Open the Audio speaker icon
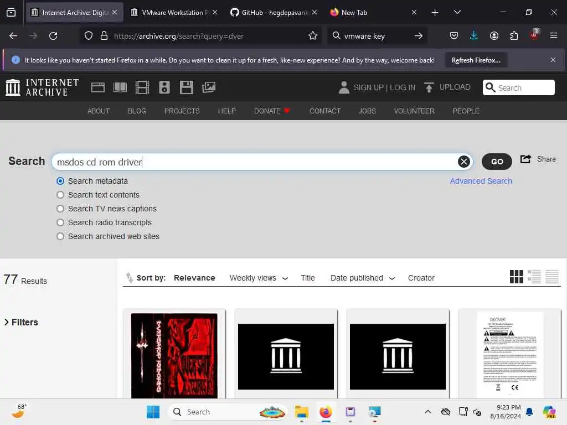 [x=164, y=87]
